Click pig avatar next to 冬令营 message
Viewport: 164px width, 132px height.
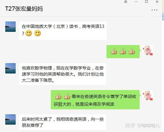[148, 96]
